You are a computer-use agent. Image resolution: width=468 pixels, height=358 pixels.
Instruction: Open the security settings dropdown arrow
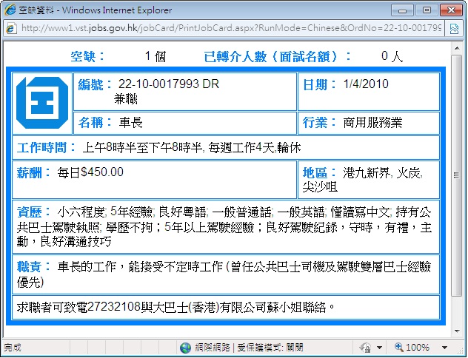(380, 347)
